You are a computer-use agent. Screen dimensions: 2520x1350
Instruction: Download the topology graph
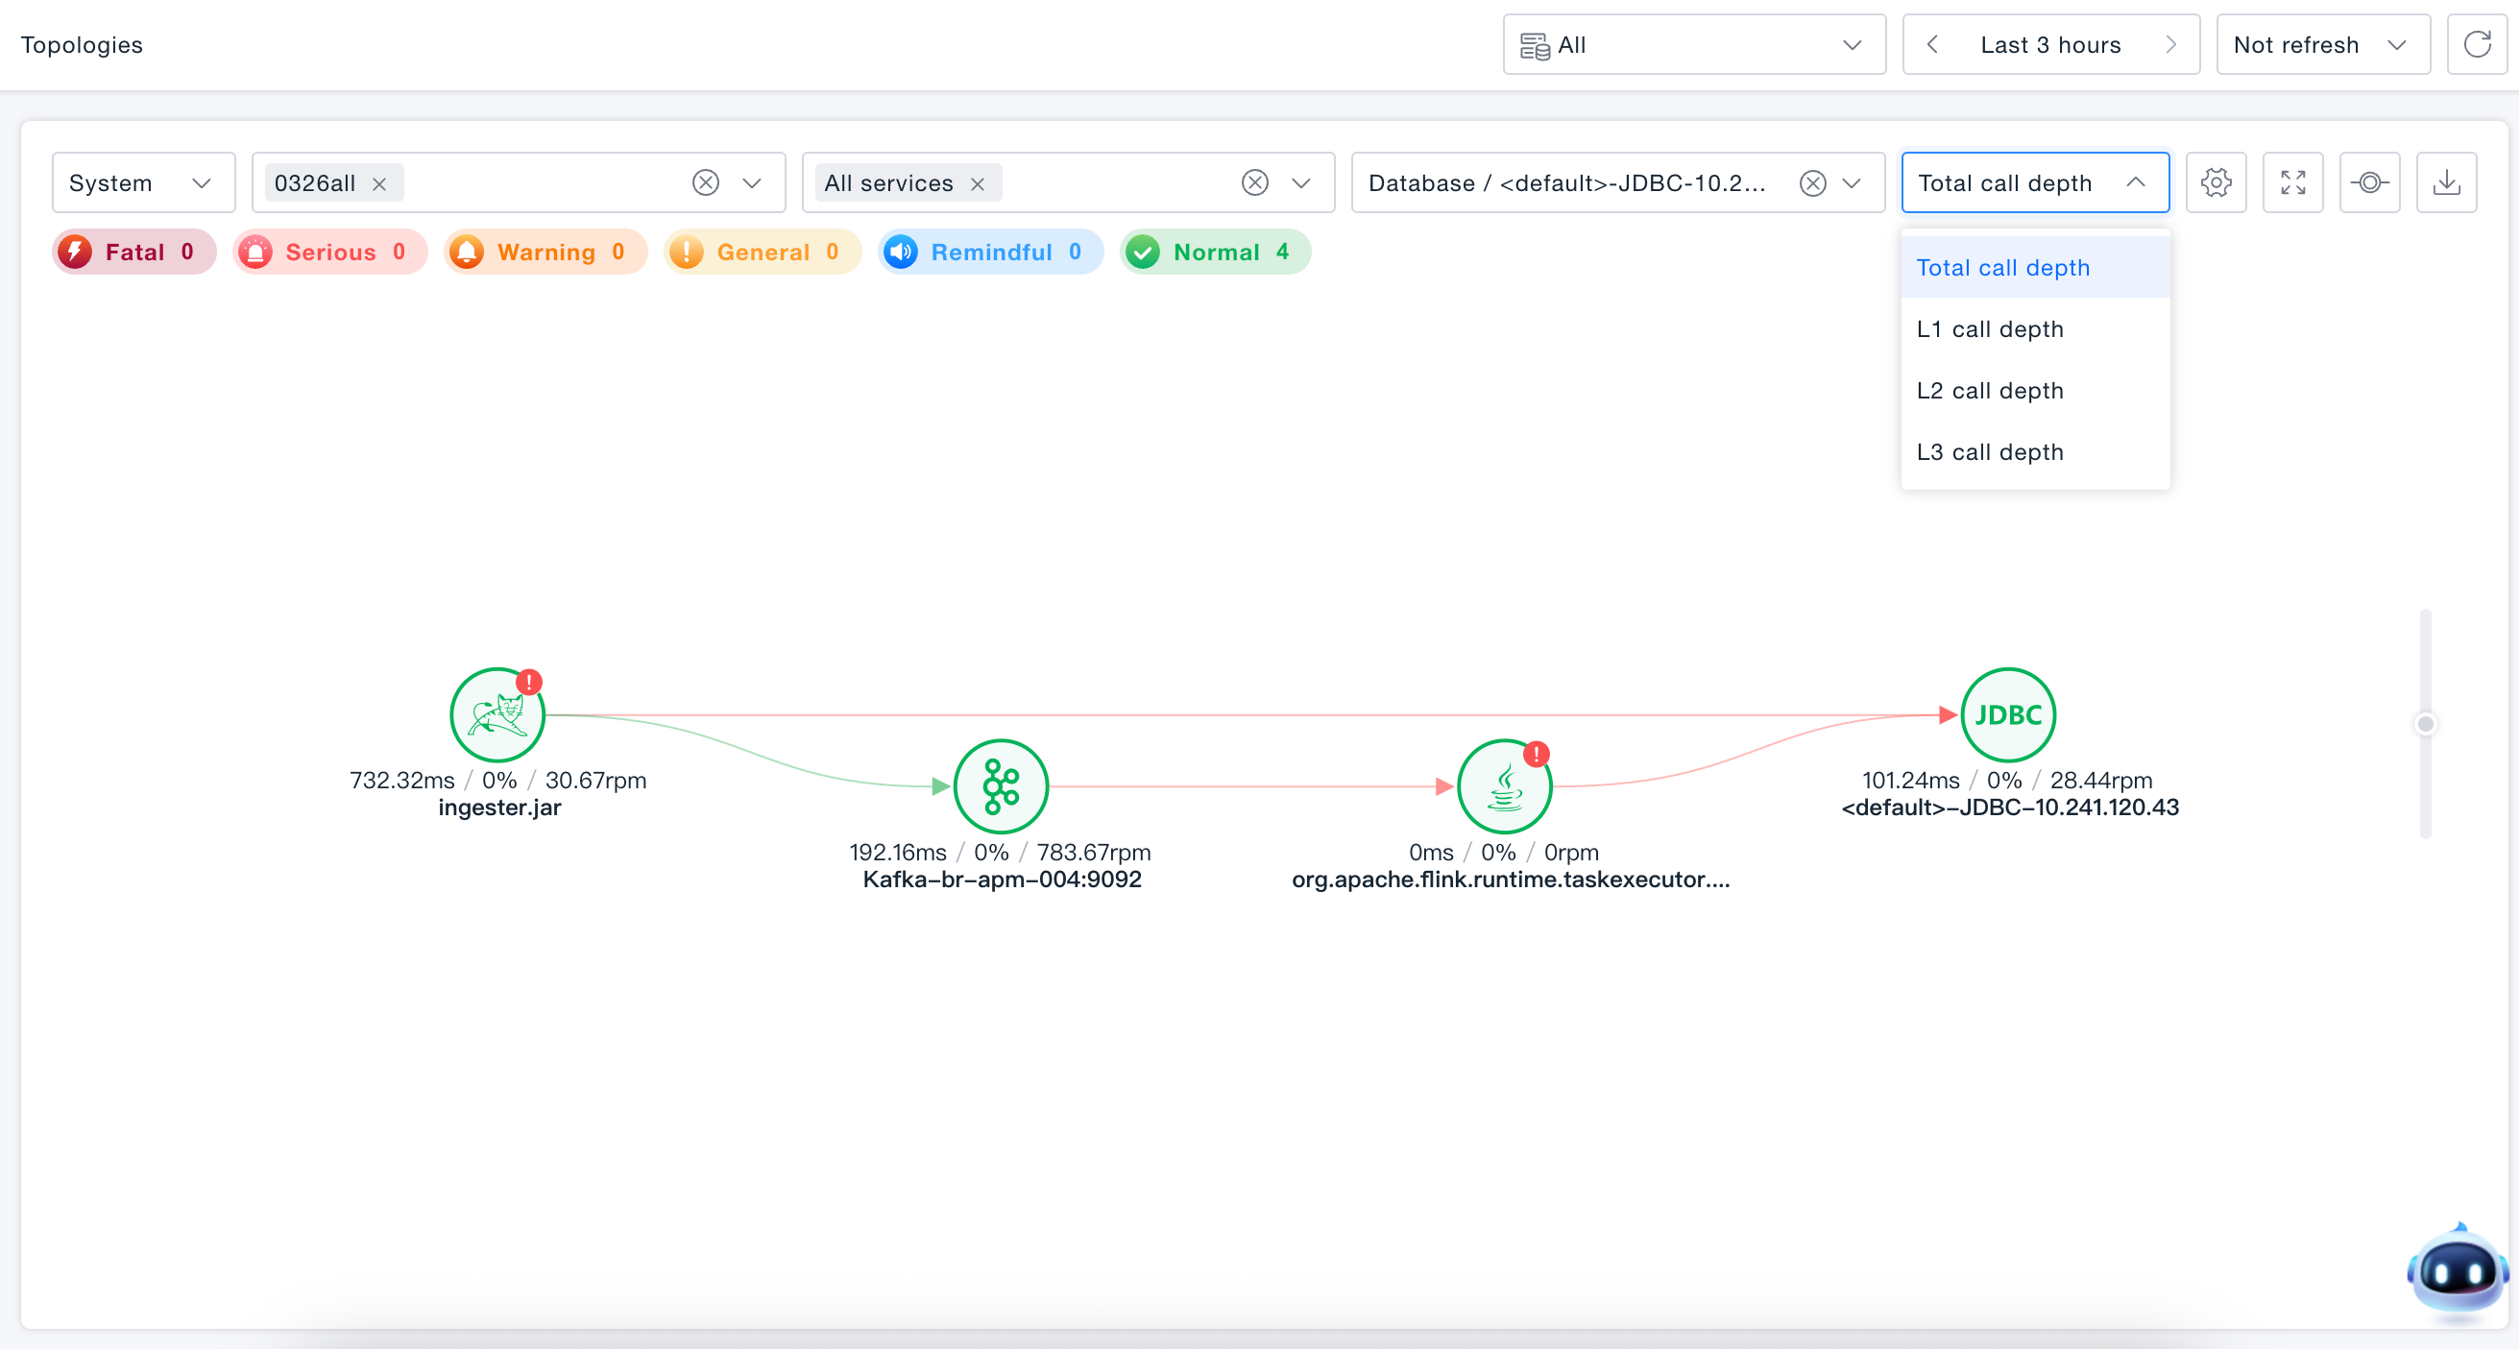[2447, 183]
